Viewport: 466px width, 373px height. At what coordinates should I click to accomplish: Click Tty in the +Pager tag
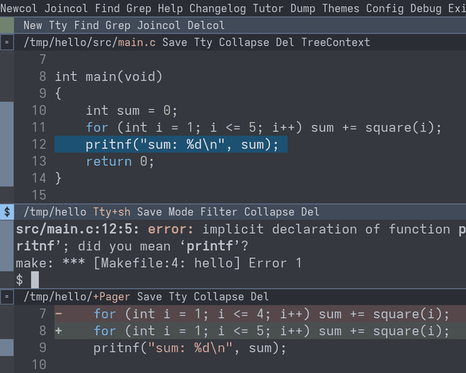click(178, 297)
